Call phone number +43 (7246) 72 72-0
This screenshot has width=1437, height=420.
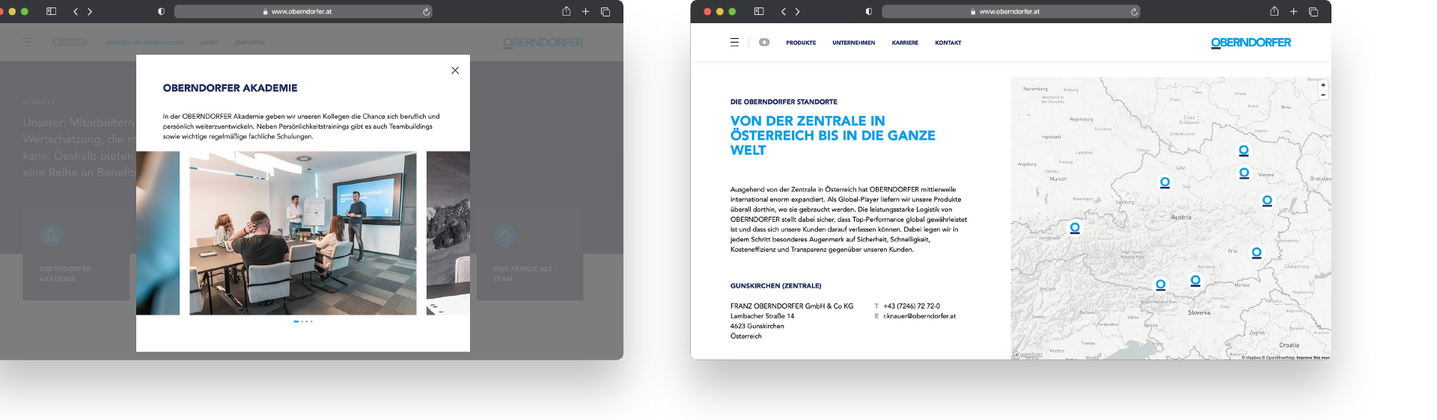pos(912,306)
